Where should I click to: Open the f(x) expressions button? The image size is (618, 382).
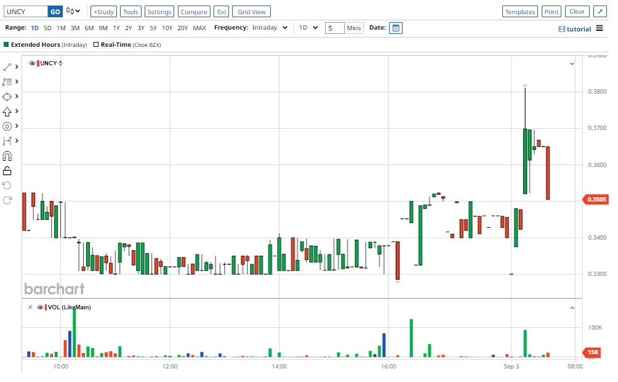coord(222,12)
